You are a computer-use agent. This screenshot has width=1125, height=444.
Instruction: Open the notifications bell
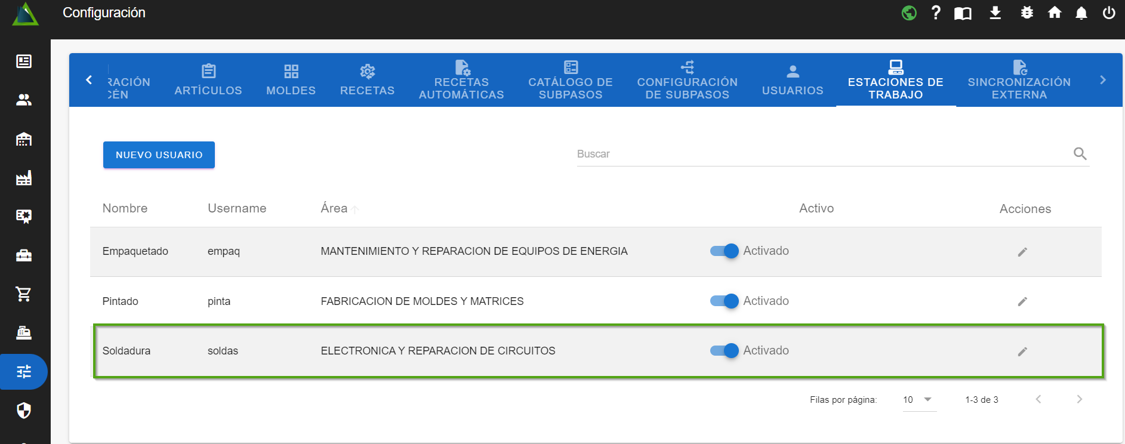(x=1081, y=13)
